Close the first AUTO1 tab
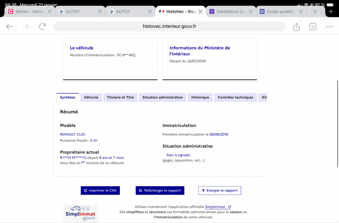 coord(100,12)
